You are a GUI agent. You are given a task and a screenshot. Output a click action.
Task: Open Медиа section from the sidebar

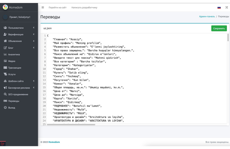pyautogui.click(x=11, y=61)
